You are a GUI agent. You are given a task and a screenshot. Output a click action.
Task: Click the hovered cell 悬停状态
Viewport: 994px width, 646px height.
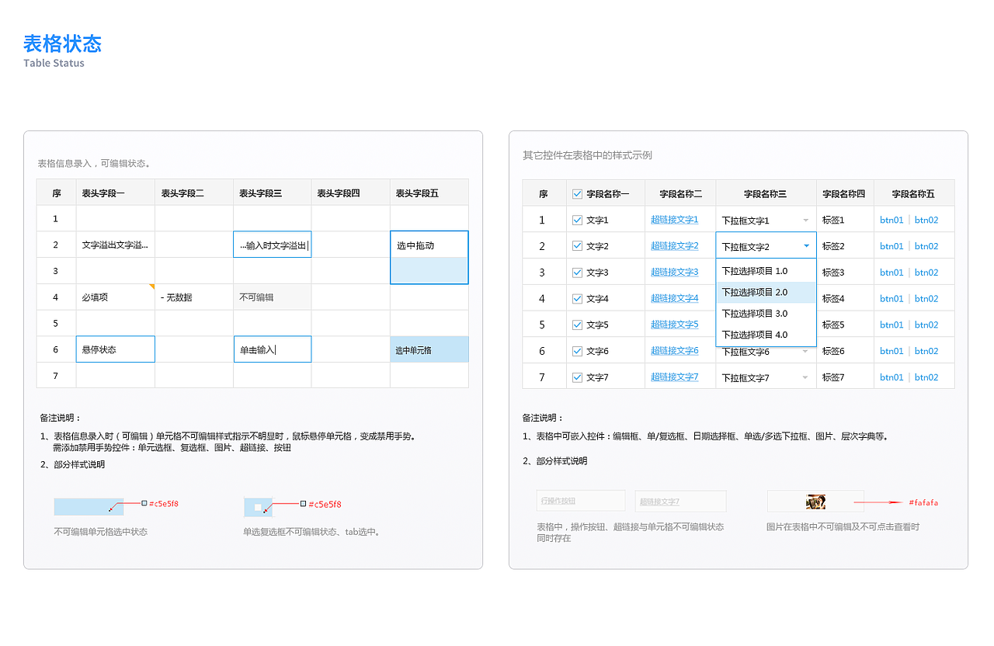[116, 349]
